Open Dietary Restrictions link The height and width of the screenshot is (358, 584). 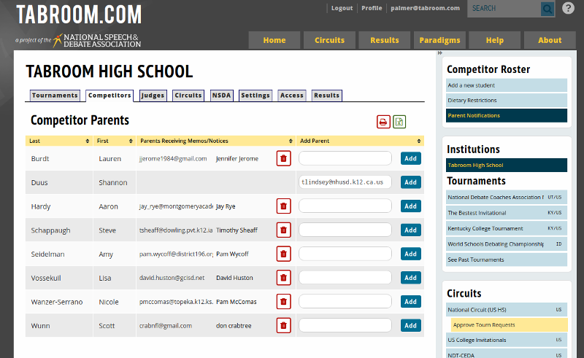point(506,100)
